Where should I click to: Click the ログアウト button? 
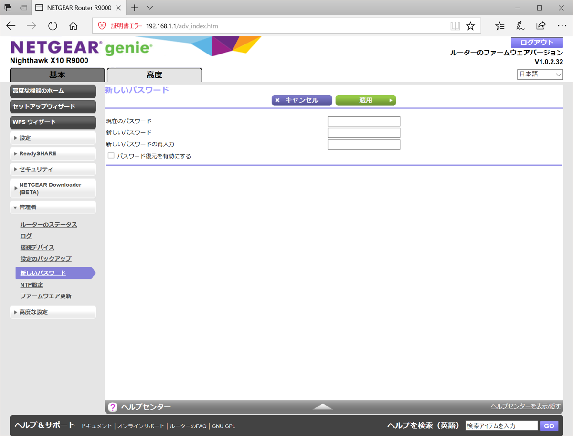(537, 43)
